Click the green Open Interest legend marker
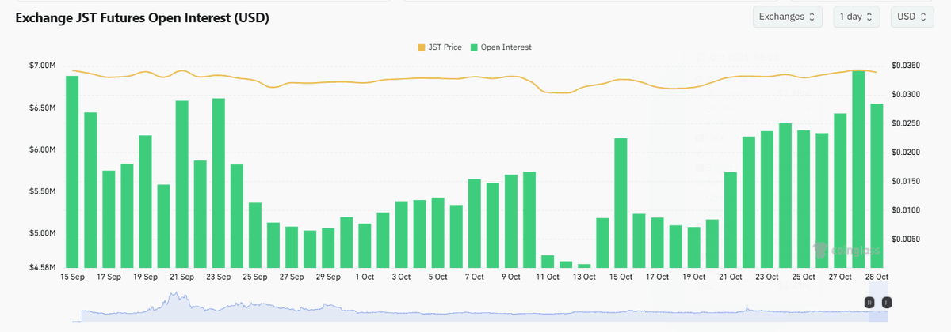 474,47
